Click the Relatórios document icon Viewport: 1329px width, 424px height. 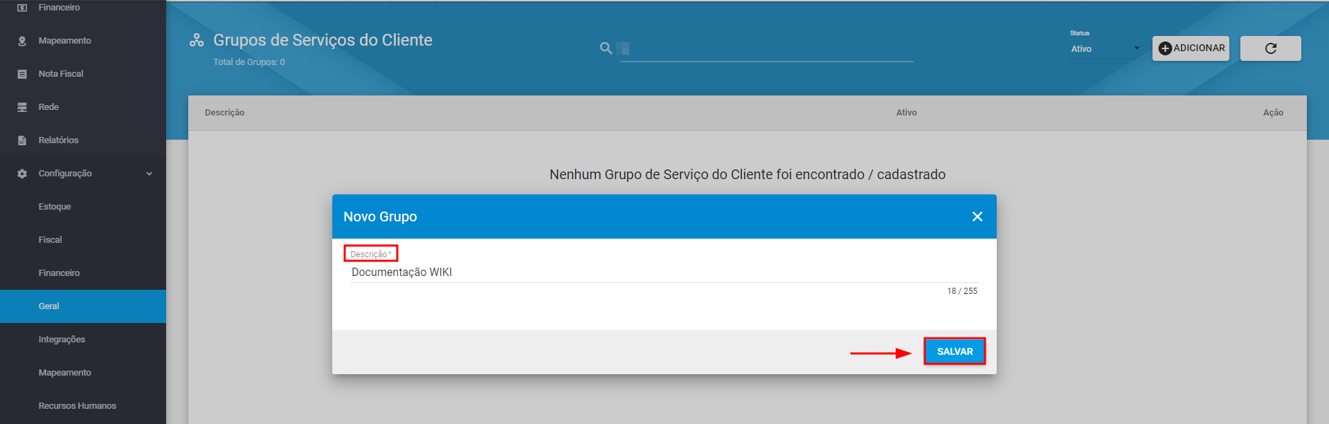click(22, 140)
